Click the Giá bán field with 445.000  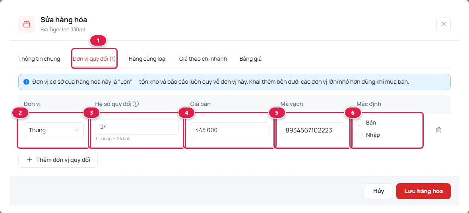(x=230, y=130)
